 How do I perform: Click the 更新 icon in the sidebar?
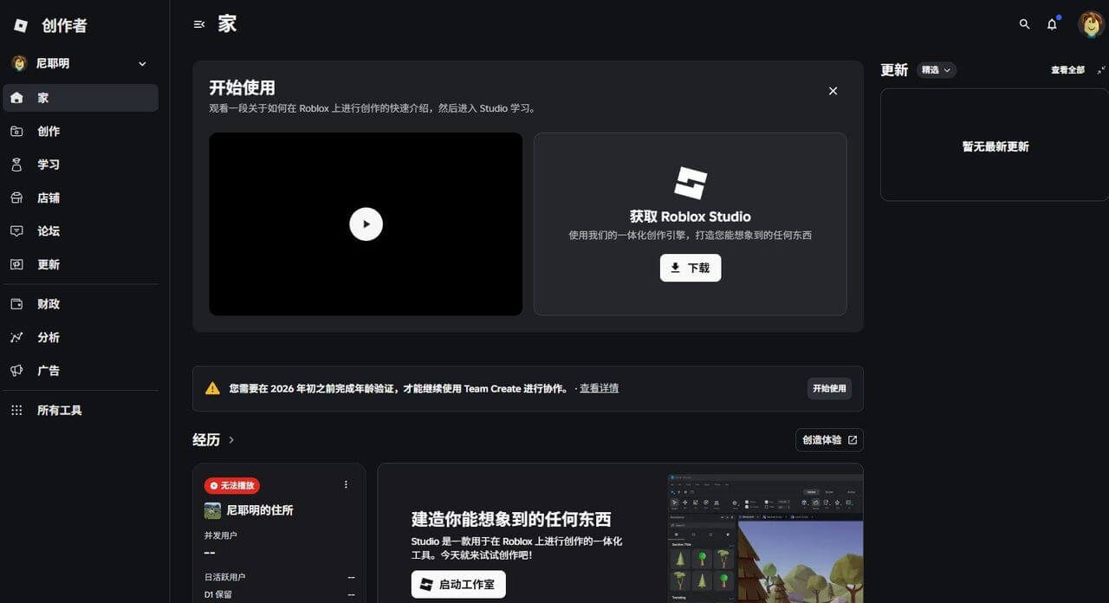point(16,264)
